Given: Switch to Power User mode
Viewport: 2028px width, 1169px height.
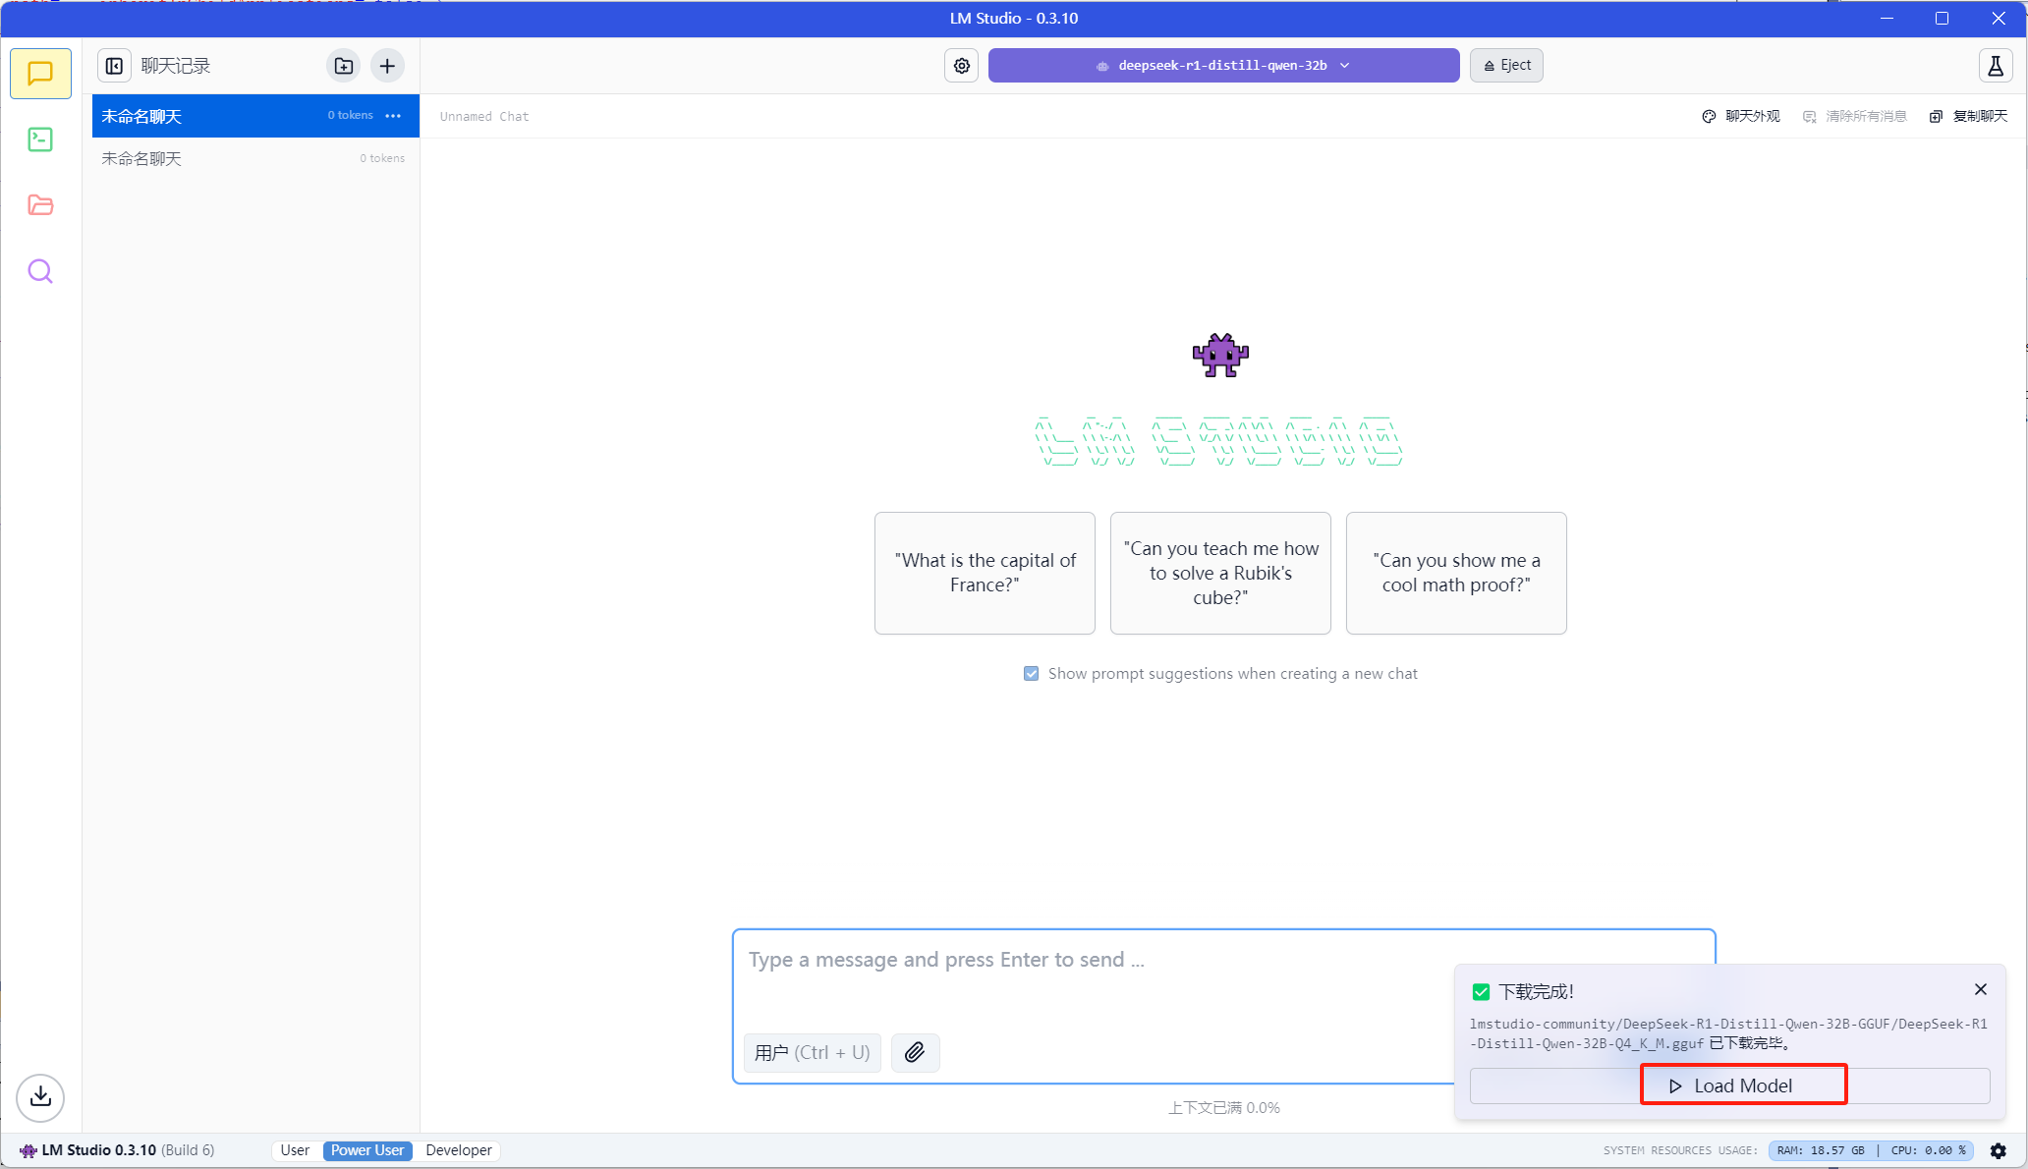Looking at the screenshot, I should [x=367, y=1150].
